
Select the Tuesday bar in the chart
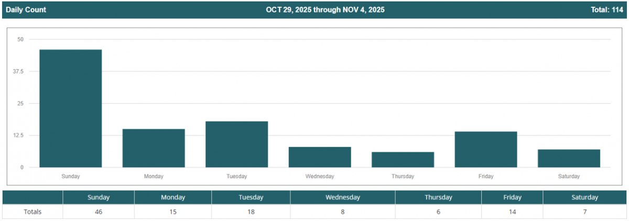coord(236,145)
